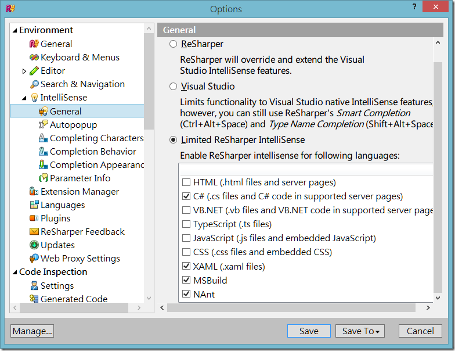Viewport: 455px width, 351px height.
Task: Click the IntelliSense General icon
Action: pos(43,112)
